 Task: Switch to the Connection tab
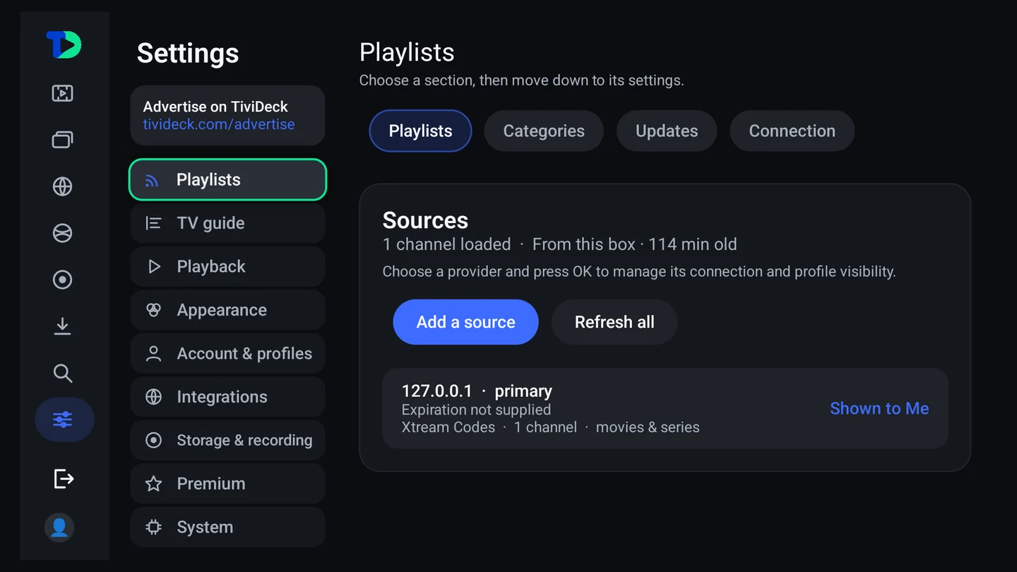[x=792, y=131]
